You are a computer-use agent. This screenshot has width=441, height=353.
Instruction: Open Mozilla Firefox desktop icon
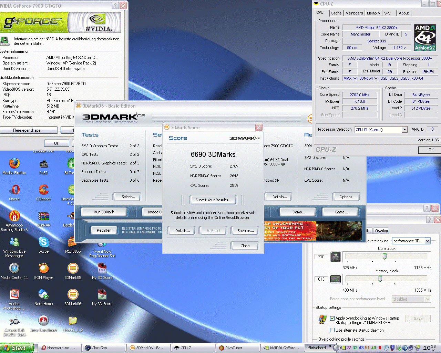pos(14,164)
